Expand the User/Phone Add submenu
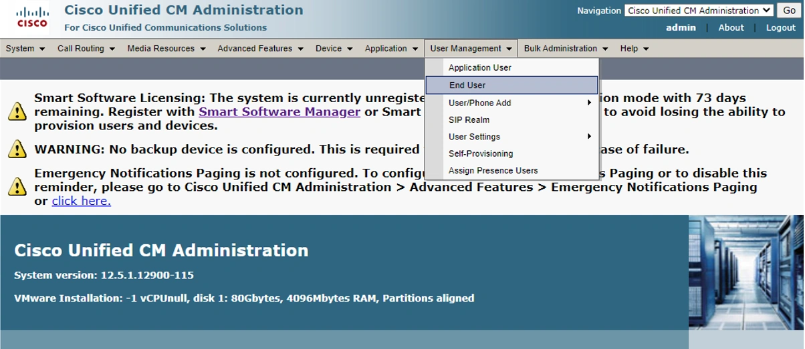 512,103
